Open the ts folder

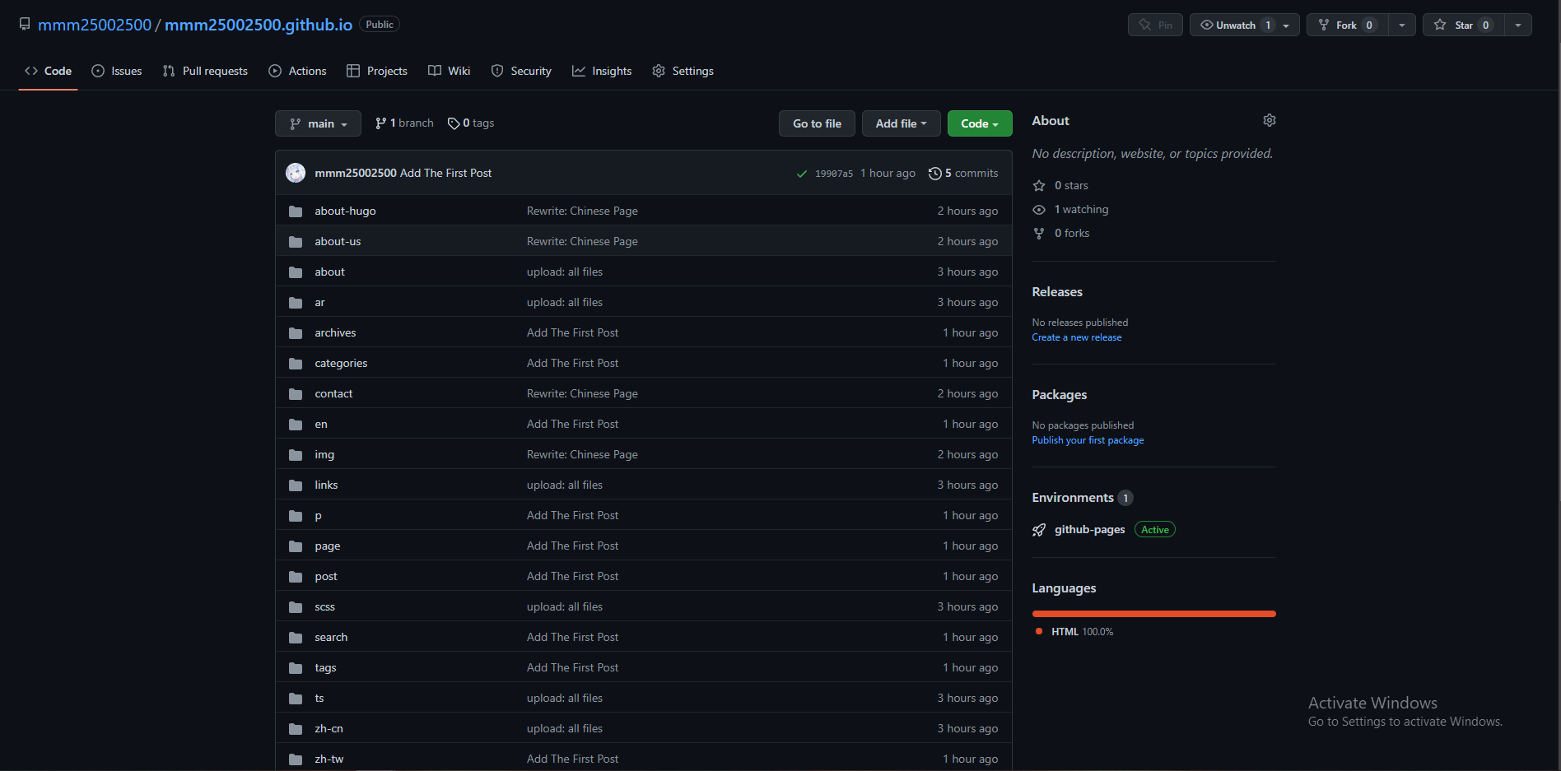point(319,698)
